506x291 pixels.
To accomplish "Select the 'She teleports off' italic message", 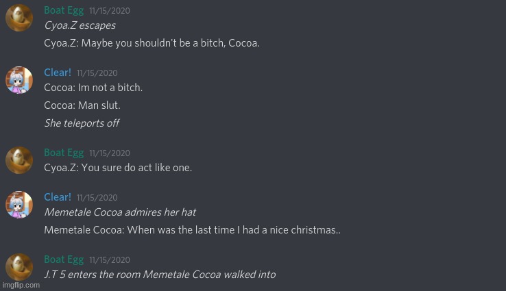I will click(x=82, y=123).
